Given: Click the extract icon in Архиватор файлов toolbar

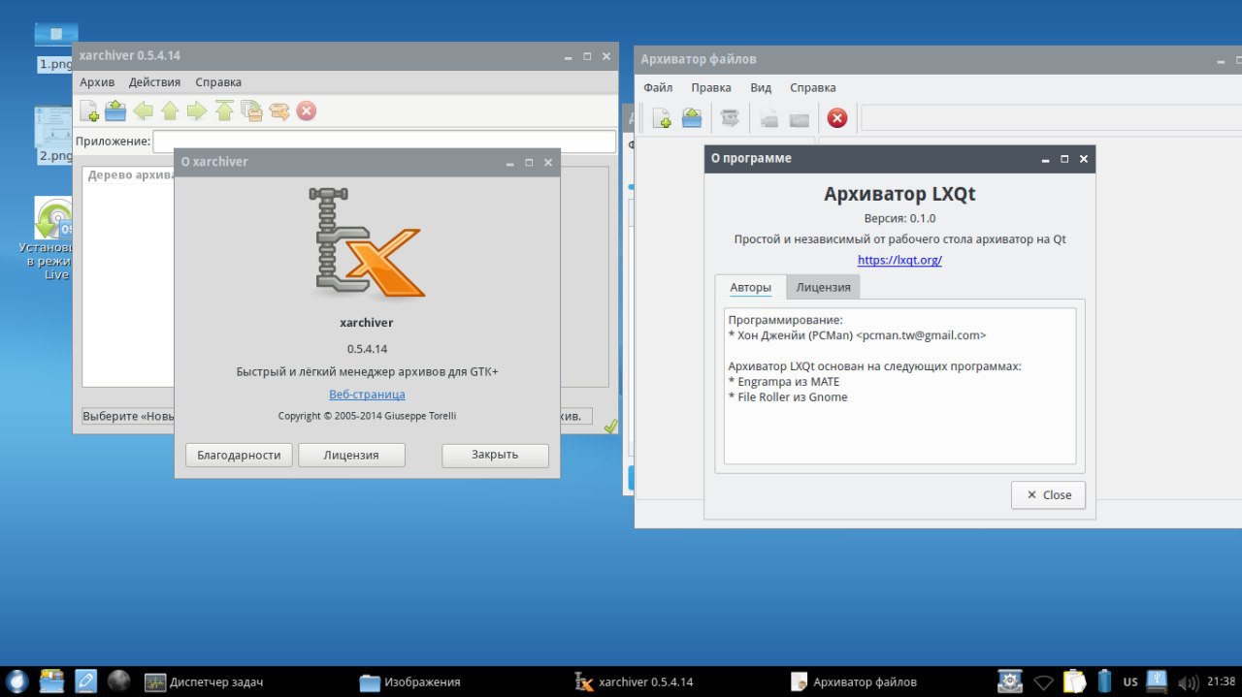Looking at the screenshot, I should tap(731, 118).
